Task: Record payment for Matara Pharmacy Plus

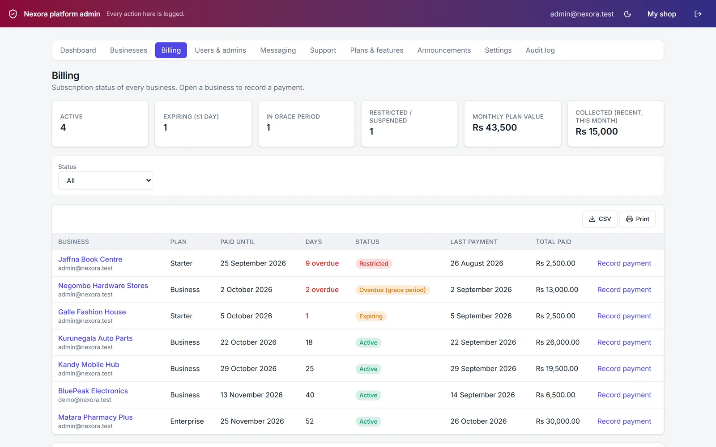Action: click(x=624, y=422)
